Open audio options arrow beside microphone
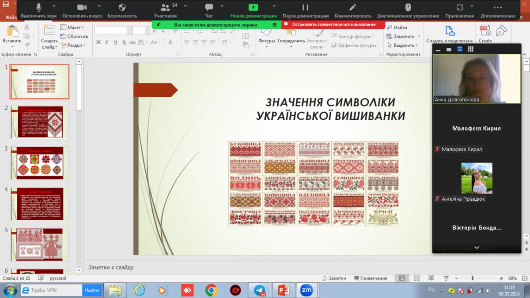The width and height of the screenshot is (530, 298). 54,6
